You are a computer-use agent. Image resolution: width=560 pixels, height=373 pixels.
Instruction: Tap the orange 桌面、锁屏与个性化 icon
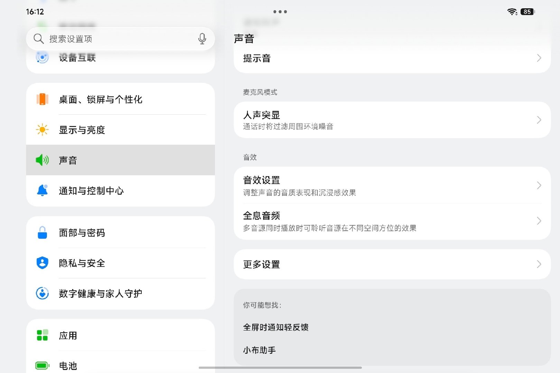[42, 99]
